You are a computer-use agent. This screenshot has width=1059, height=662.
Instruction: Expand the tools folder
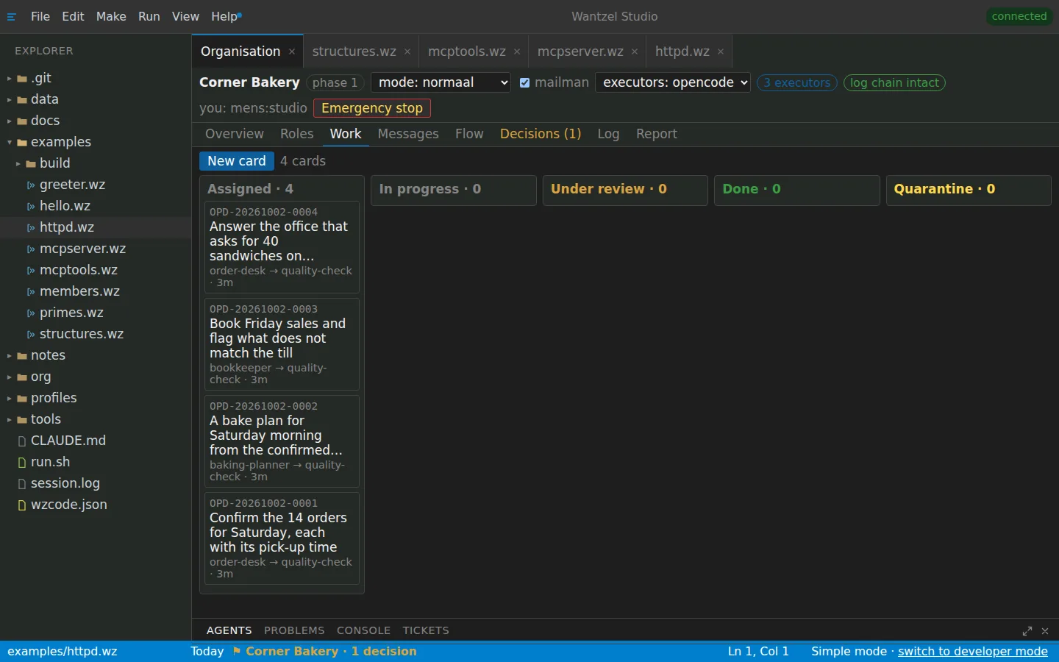pos(10,420)
